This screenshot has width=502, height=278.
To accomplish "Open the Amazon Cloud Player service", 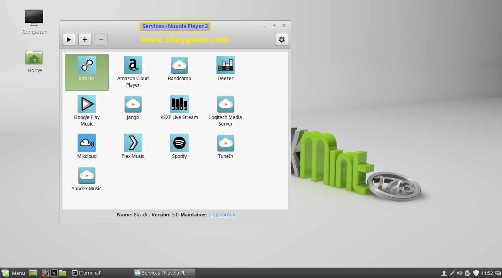I will click(133, 65).
